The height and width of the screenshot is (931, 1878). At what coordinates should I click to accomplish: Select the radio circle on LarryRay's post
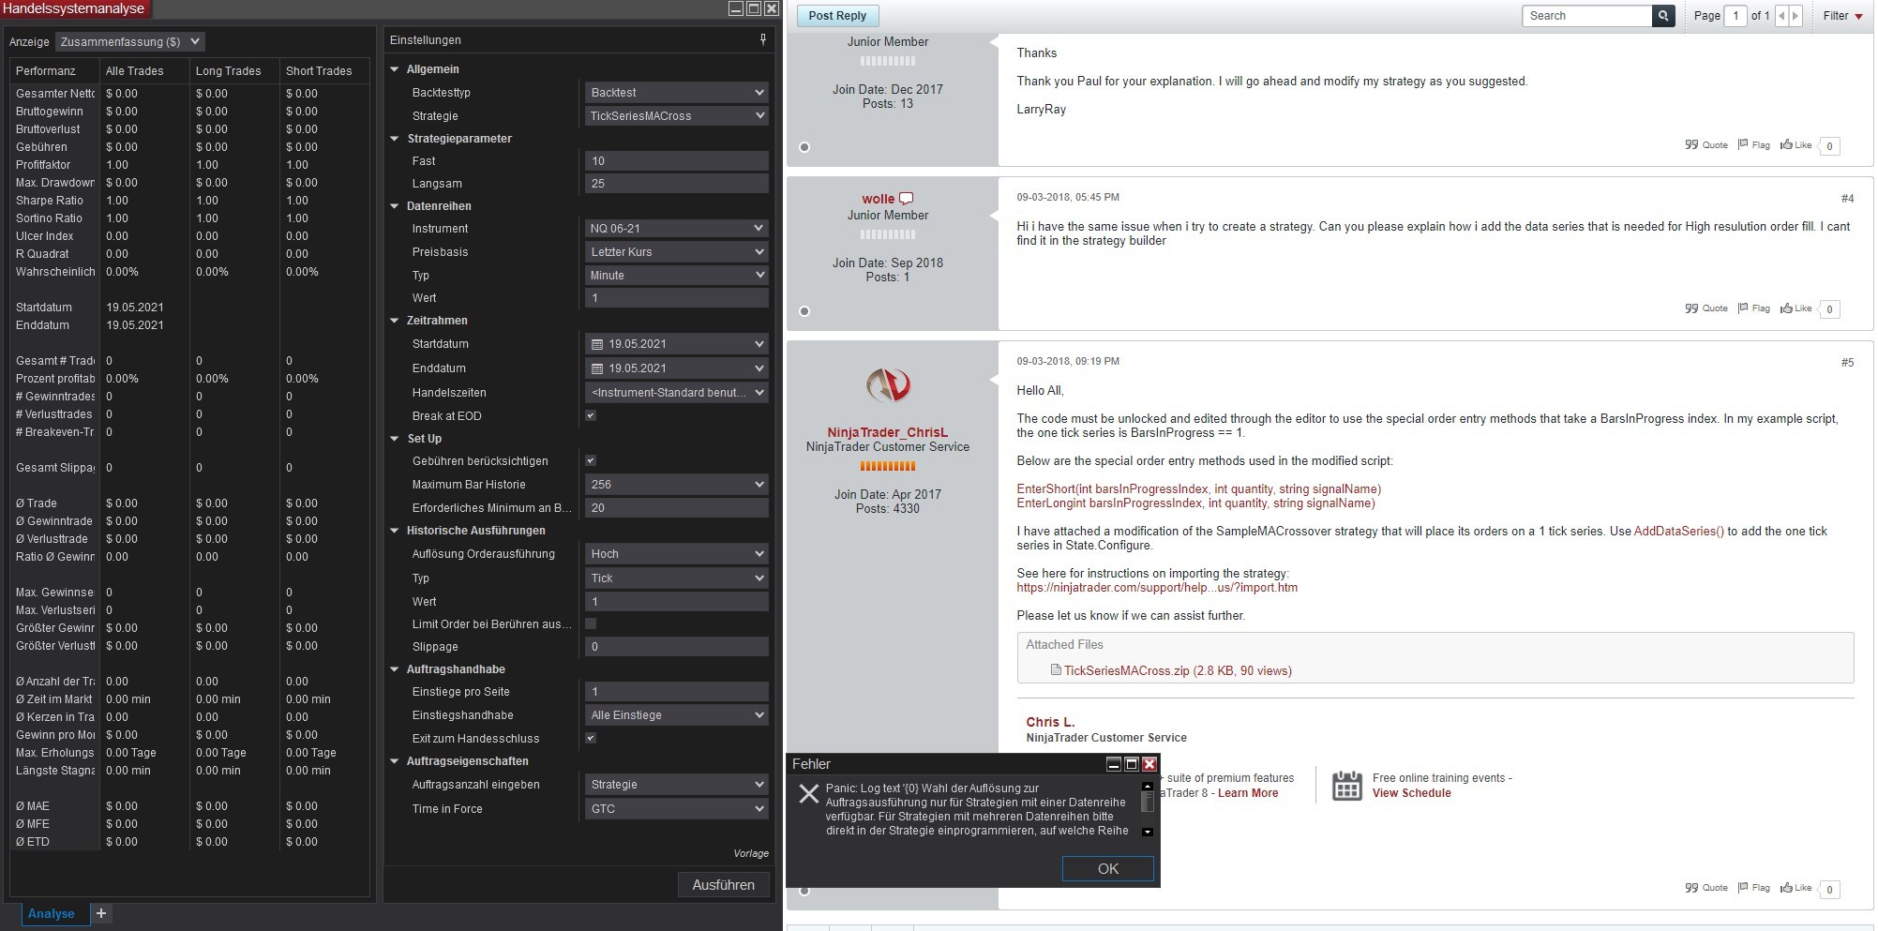[804, 147]
